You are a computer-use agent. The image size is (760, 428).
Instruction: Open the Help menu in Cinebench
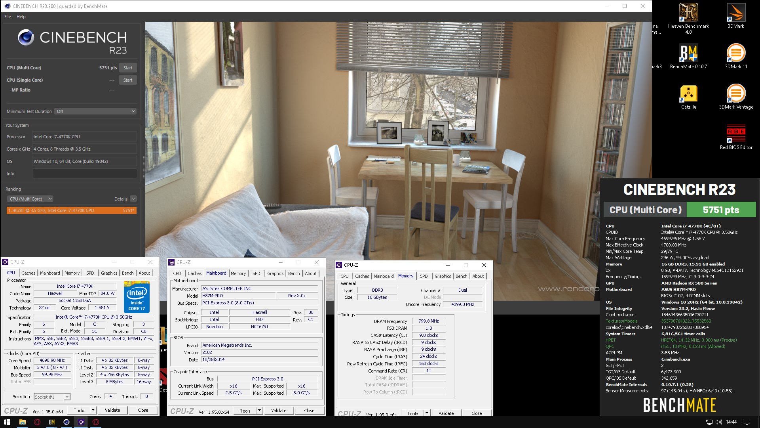(x=21, y=17)
